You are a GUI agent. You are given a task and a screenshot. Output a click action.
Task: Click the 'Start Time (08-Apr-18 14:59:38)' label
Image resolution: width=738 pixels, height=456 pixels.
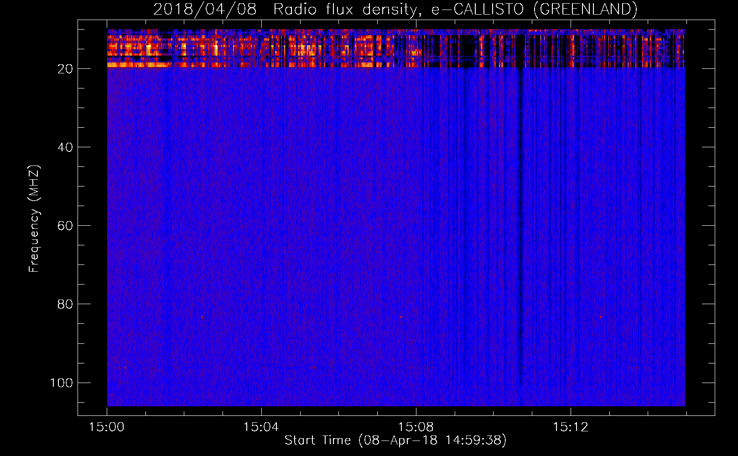pyautogui.click(x=395, y=440)
